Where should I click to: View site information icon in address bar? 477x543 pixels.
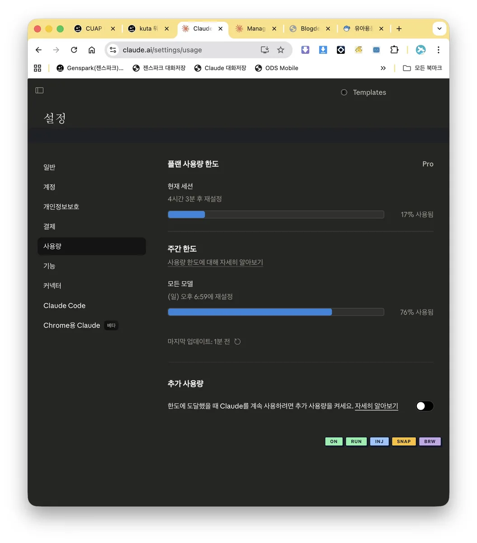(113, 50)
